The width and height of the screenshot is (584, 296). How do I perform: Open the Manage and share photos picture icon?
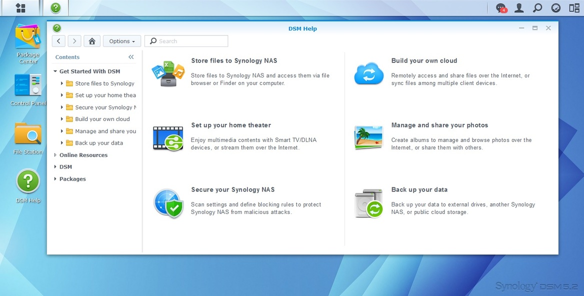(368, 137)
